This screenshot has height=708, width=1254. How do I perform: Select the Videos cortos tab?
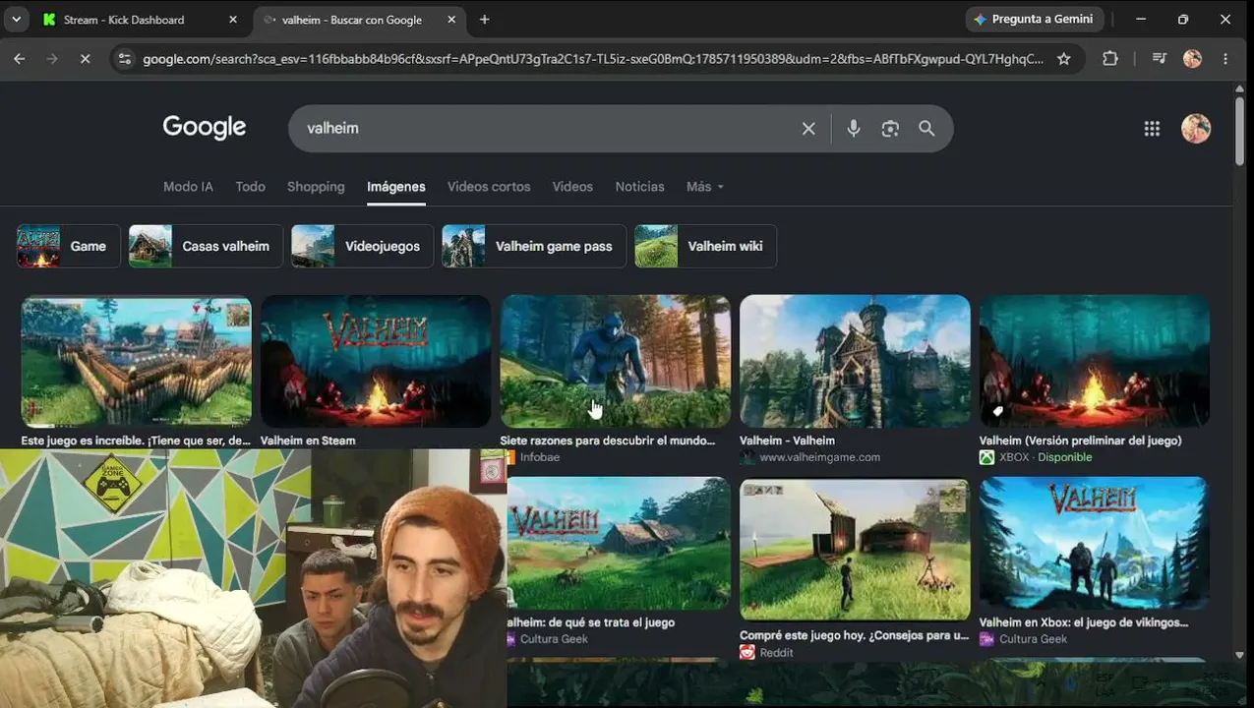point(489,187)
